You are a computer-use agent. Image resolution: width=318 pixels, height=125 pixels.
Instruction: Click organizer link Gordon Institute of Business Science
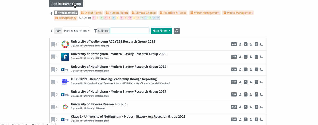pos(117,83)
